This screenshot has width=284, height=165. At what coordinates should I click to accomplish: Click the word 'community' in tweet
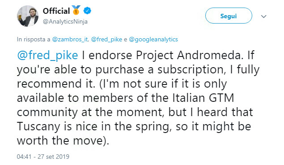(x=47, y=113)
